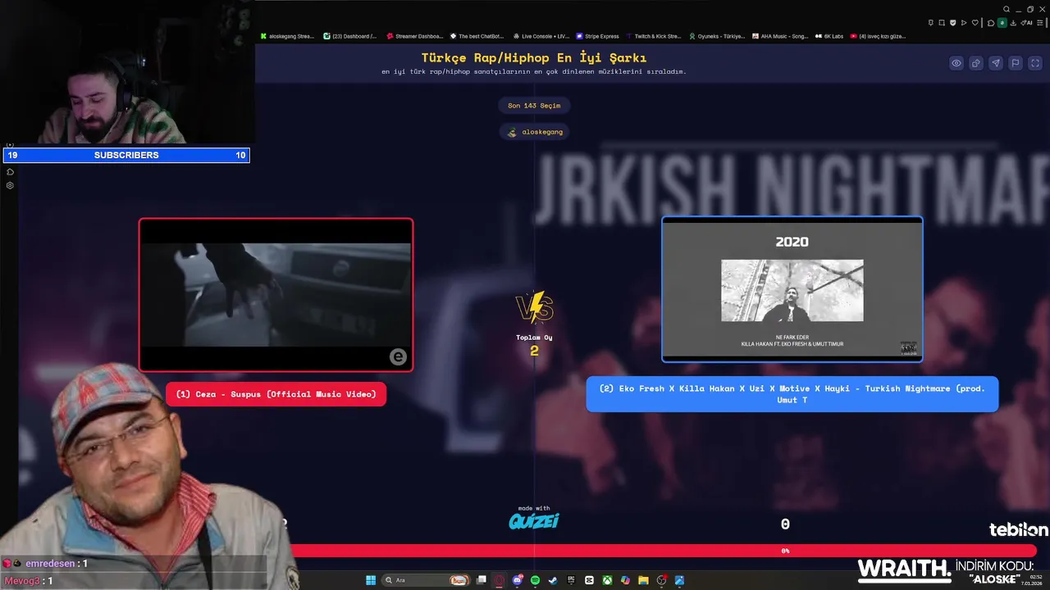This screenshot has width=1050, height=590.
Task: Click the VS lightning emblem
Action: point(534,308)
